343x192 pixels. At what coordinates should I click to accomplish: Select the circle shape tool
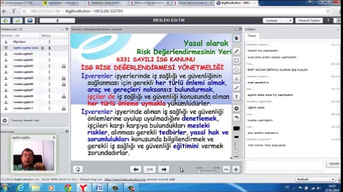pyautogui.click(x=236, y=70)
